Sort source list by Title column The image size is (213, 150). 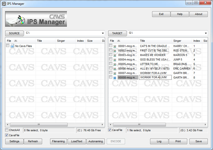tap(39, 41)
